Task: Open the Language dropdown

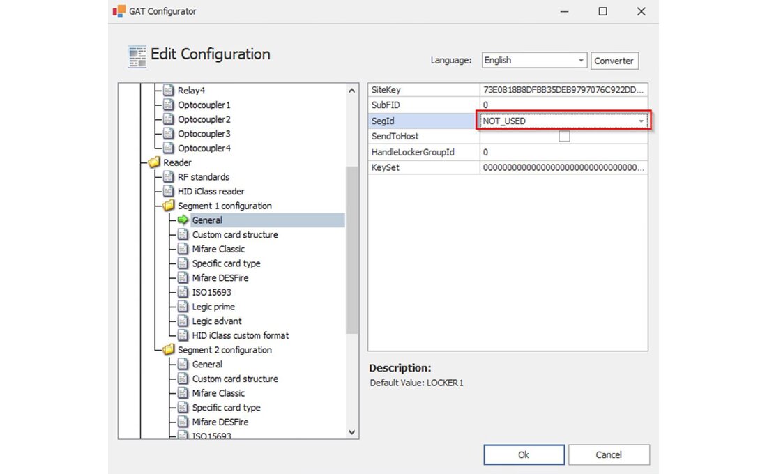Action: (x=581, y=61)
